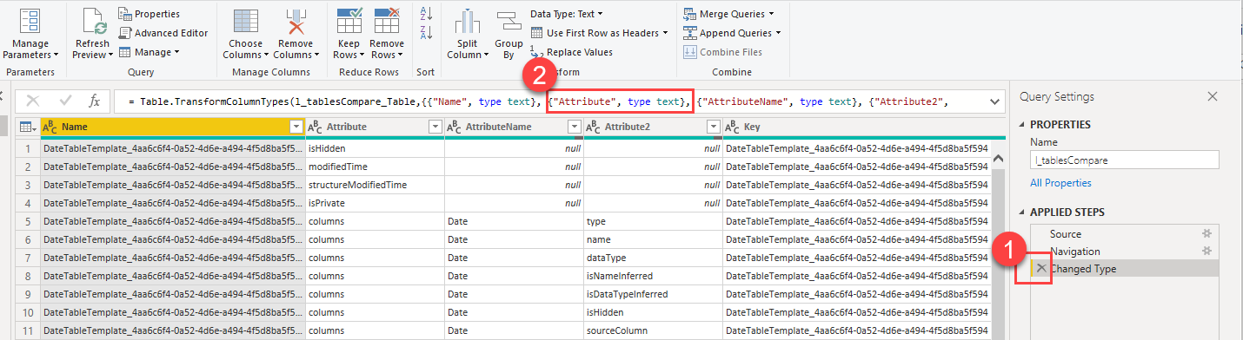Sort ascending A to Z

coord(426,14)
